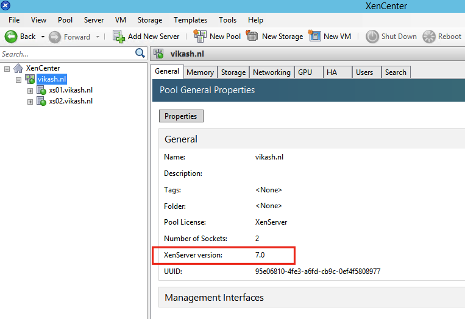Click the New Storage icon
The image size is (465, 319).
click(252, 35)
